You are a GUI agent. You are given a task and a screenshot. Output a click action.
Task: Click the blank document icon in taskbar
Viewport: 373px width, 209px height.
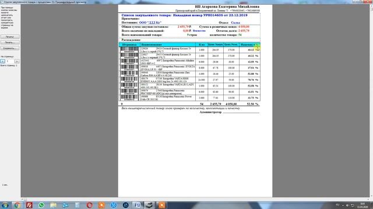(78, 205)
